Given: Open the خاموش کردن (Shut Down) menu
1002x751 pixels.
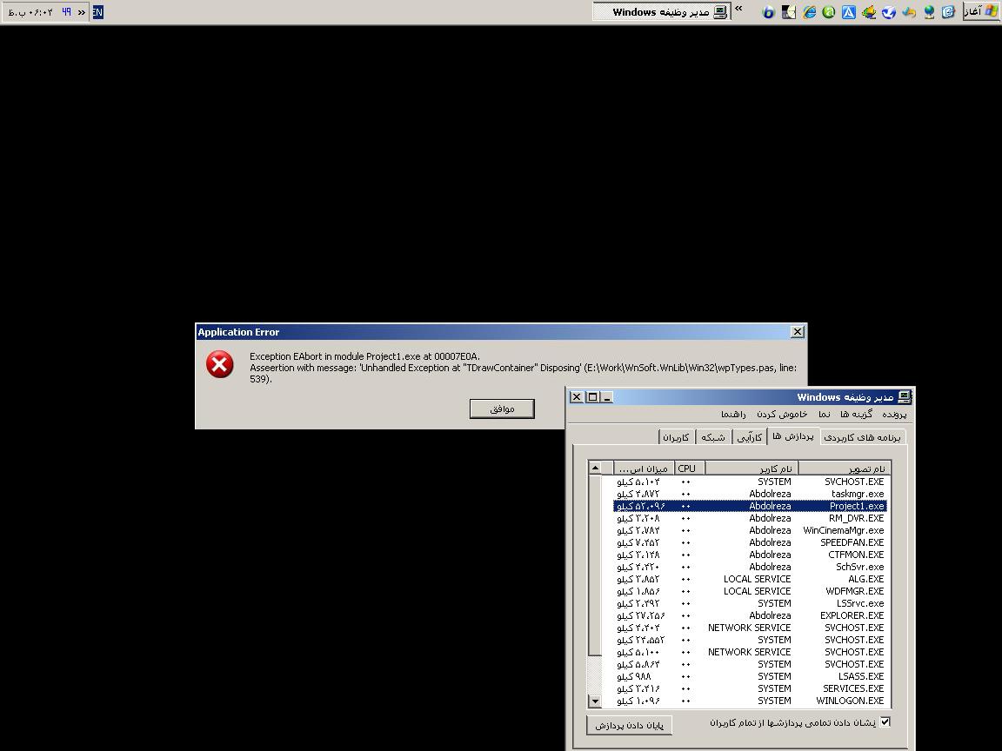Looking at the screenshot, I should point(782,415).
